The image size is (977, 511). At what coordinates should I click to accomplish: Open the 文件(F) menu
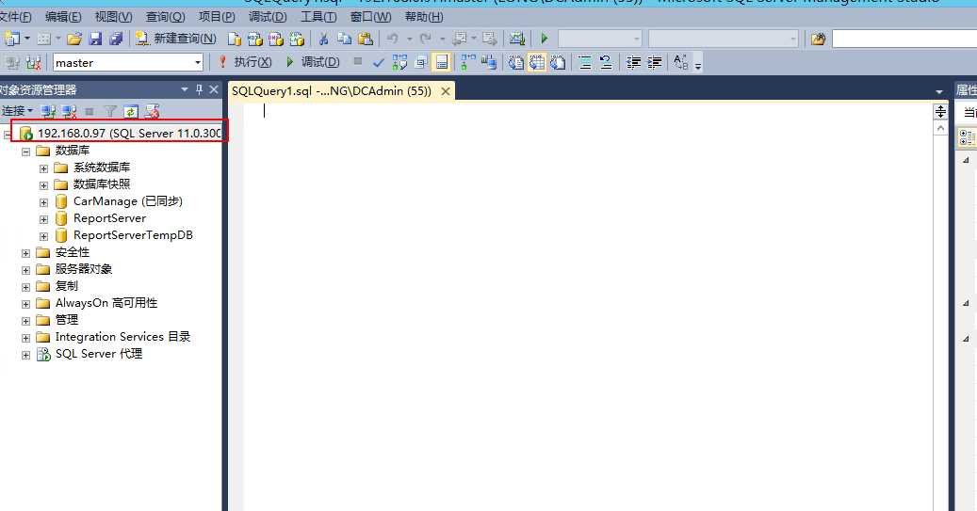point(16,17)
